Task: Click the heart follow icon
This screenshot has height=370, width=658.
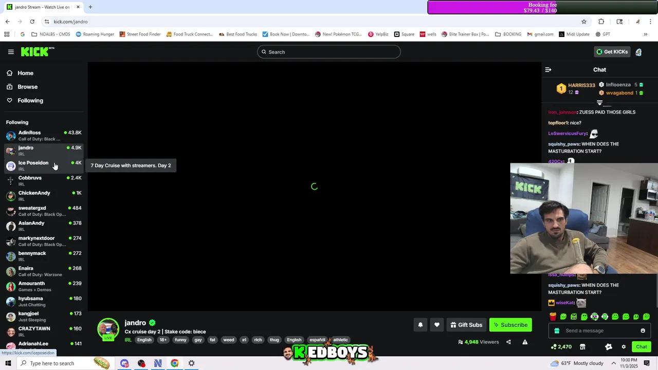Action: click(x=437, y=325)
